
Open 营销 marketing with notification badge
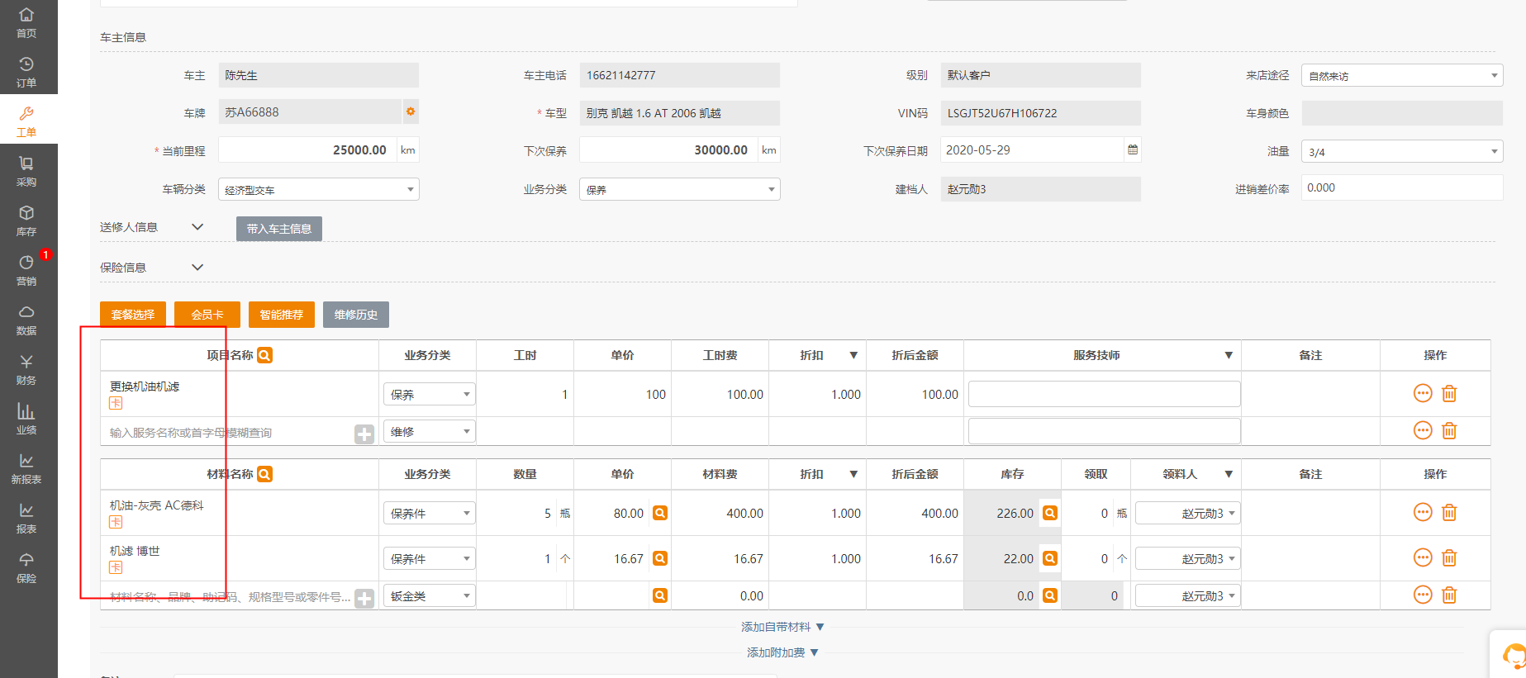click(x=26, y=270)
